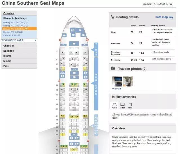Screen dimensions: 180x154
Task: Click the Food utensils amenity icon
Action: click(130, 104)
